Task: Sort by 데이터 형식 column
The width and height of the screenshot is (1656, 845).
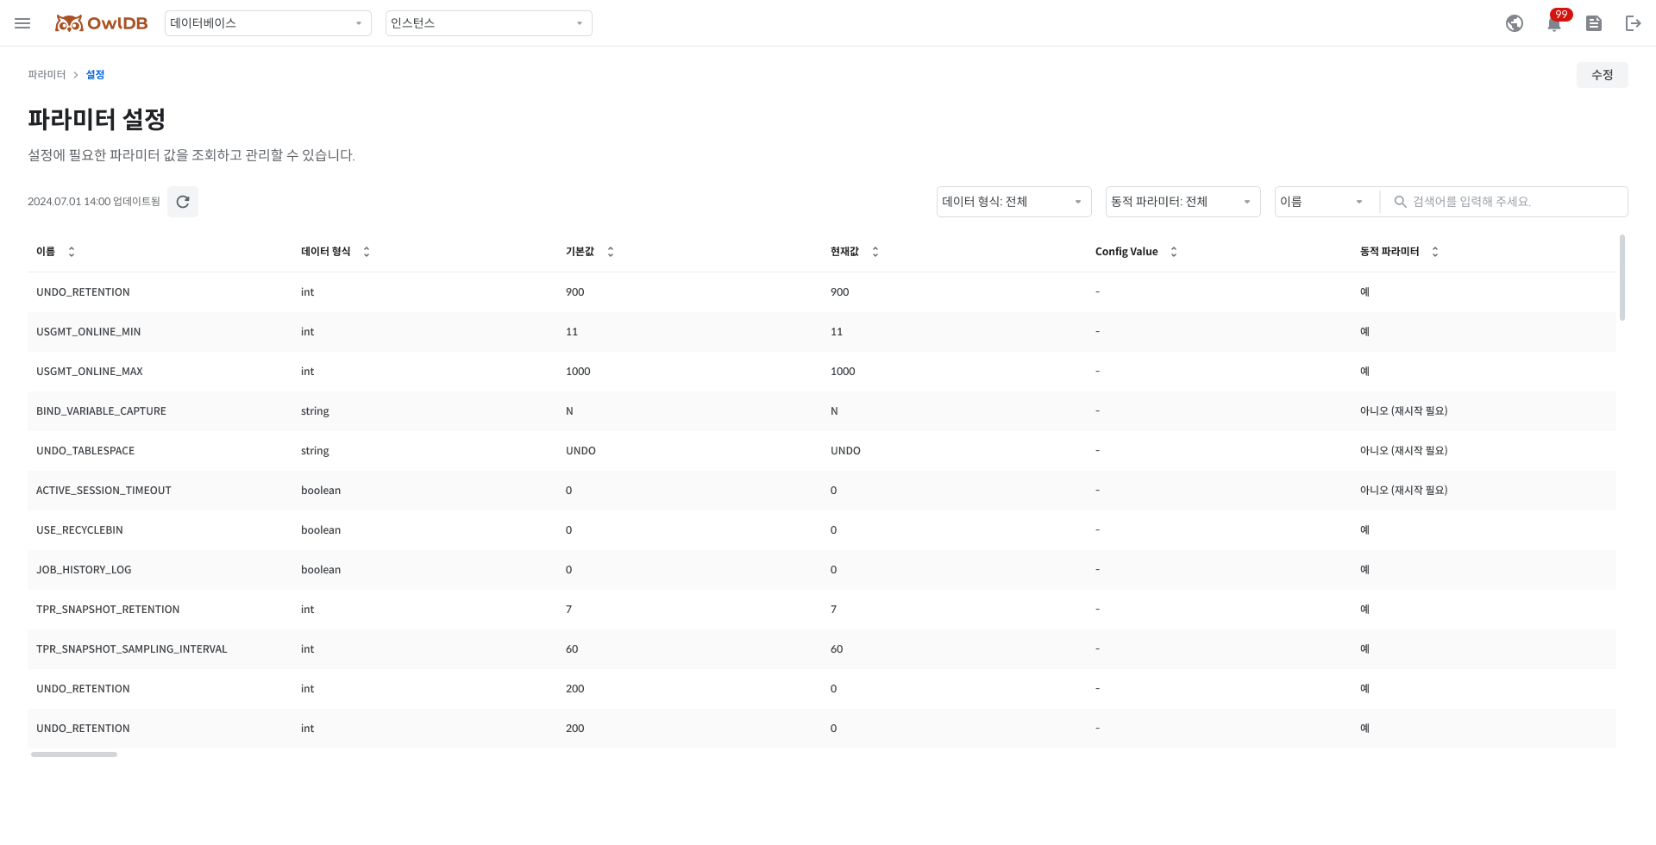Action: [367, 252]
